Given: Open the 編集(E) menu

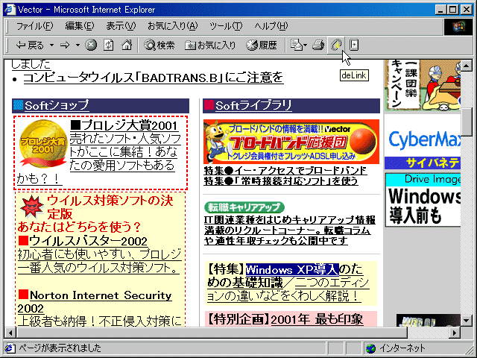Looking at the screenshot, I should [x=80, y=26].
